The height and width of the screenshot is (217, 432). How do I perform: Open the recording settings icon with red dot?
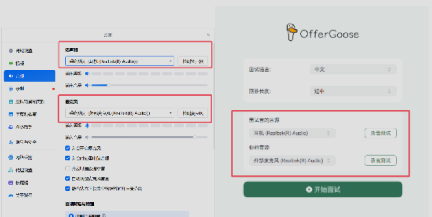tap(11, 89)
